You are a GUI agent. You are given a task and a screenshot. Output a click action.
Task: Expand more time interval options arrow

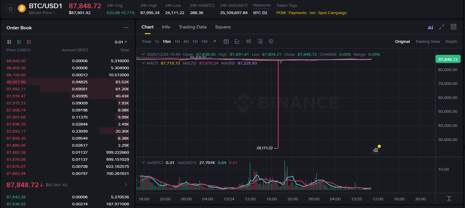(215, 41)
